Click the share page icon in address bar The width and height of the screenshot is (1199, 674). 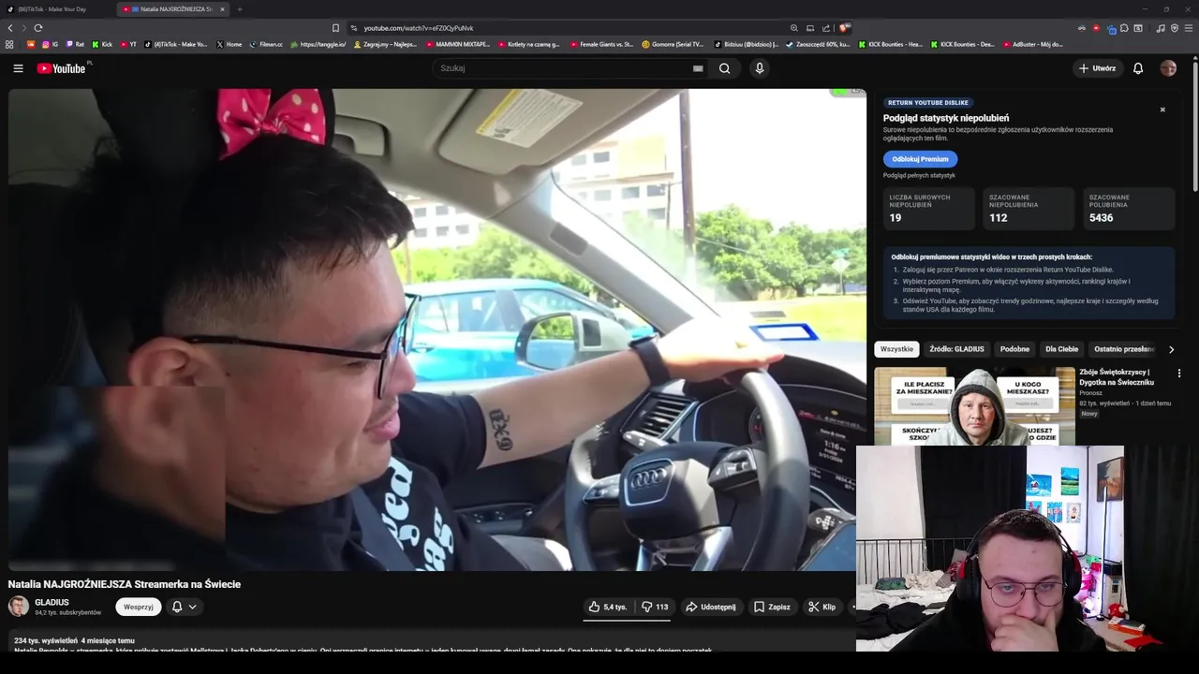[x=826, y=28]
